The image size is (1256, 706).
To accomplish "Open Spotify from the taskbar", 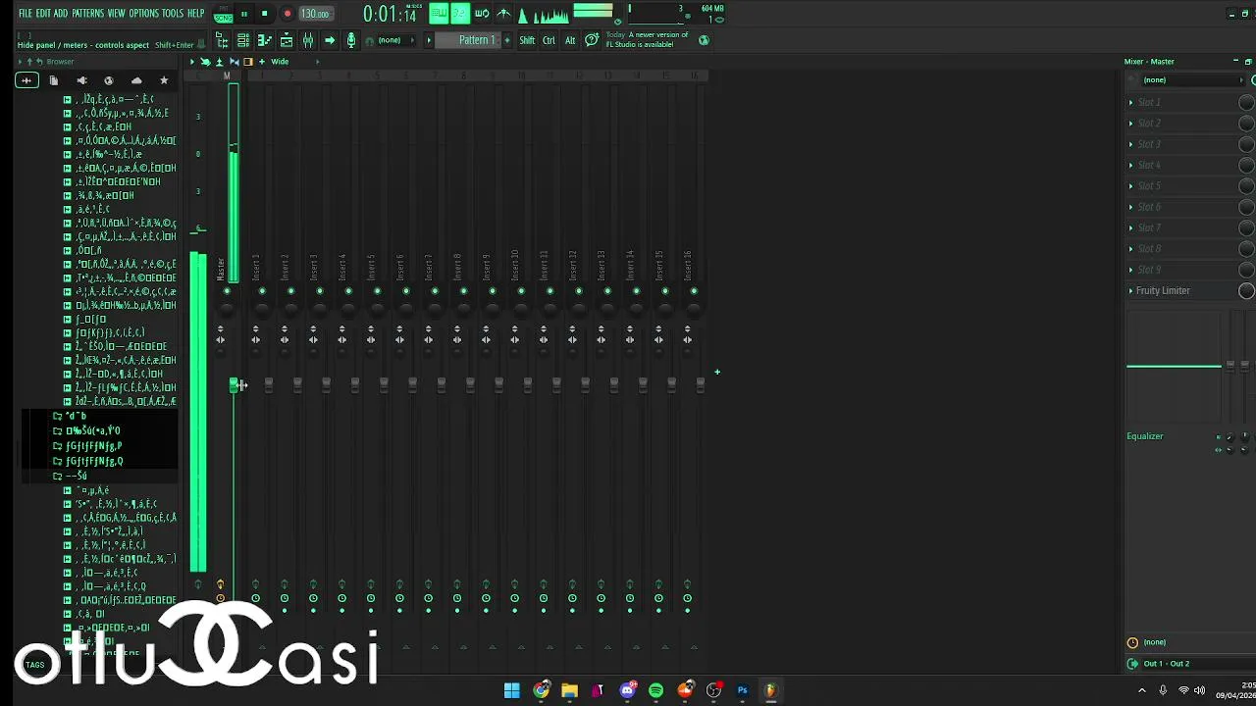I will [656, 690].
